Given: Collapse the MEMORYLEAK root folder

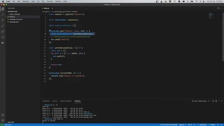Looking at the screenshot, I should click(13, 12).
